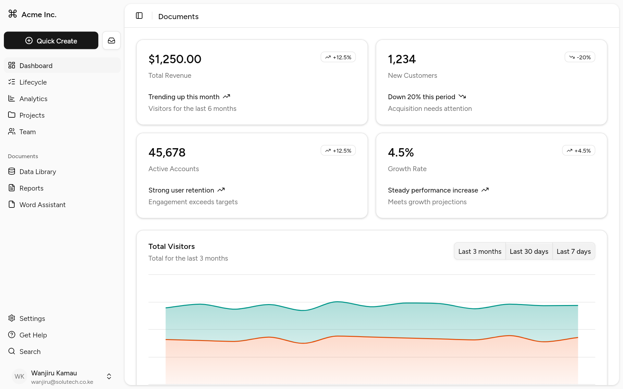
Task: Click 'Visitors for the last 6 months' text
Action: click(192, 109)
